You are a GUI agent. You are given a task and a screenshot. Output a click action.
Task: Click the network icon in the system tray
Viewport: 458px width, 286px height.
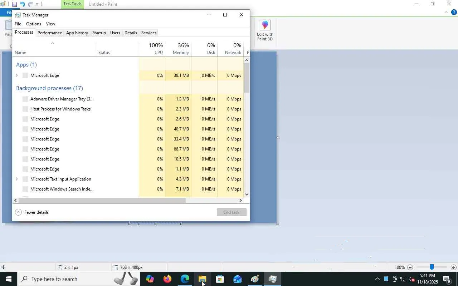[403, 279]
